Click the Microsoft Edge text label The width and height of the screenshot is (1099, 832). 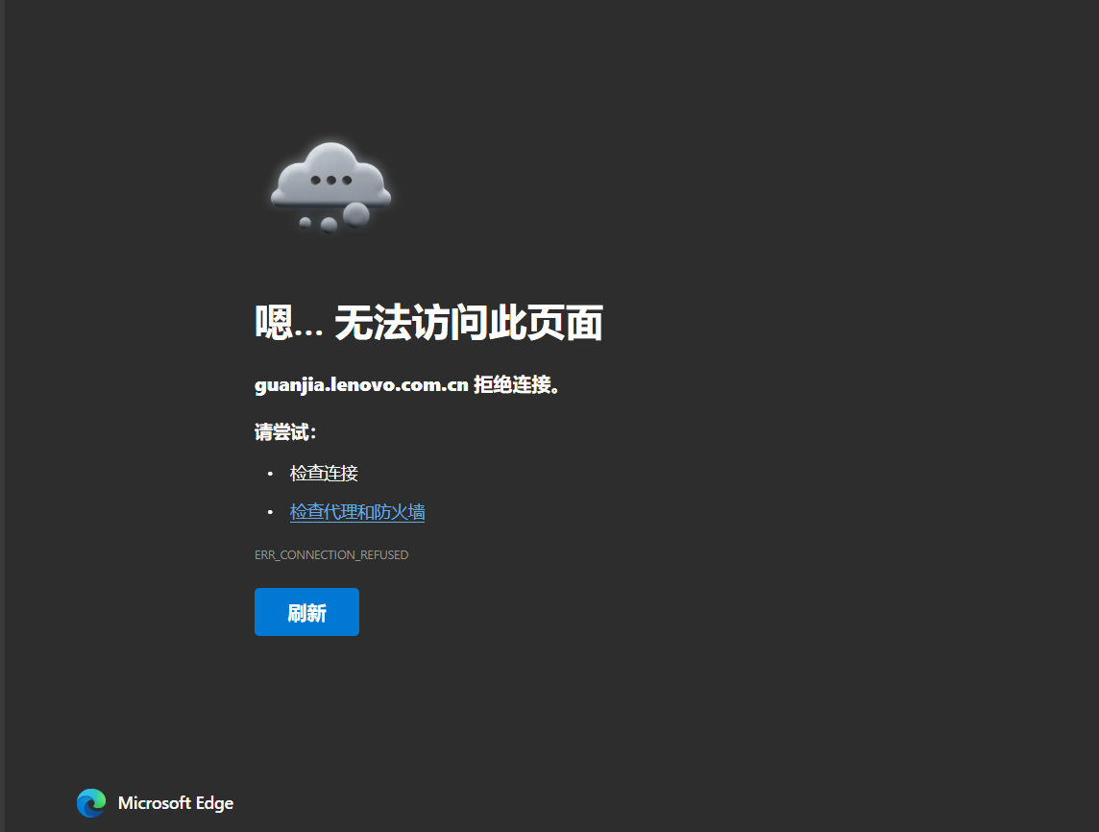click(175, 803)
